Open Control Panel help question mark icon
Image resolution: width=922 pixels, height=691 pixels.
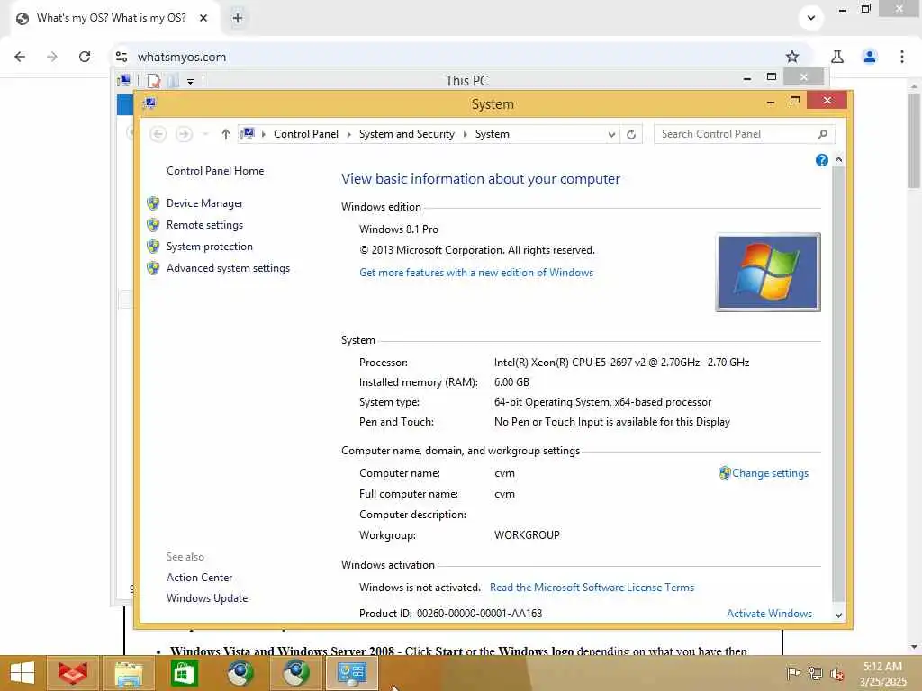[x=822, y=160]
